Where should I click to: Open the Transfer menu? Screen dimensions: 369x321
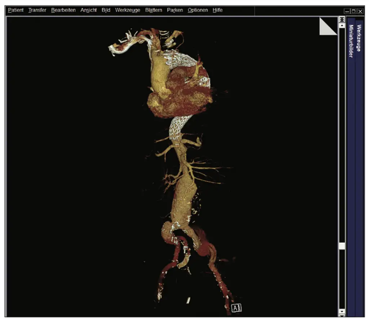(37, 10)
